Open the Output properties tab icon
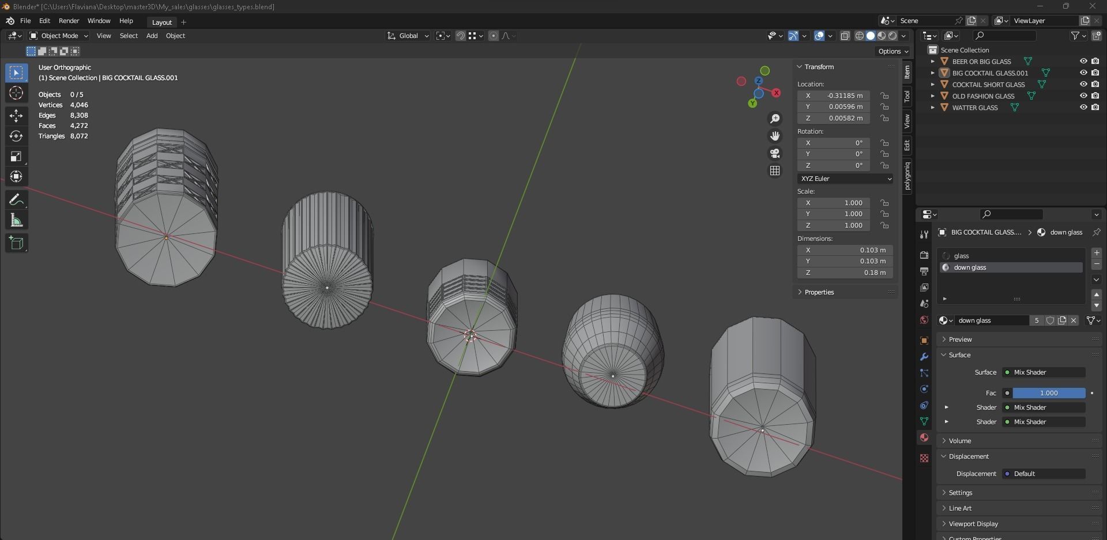The height and width of the screenshot is (540, 1107). point(924,271)
